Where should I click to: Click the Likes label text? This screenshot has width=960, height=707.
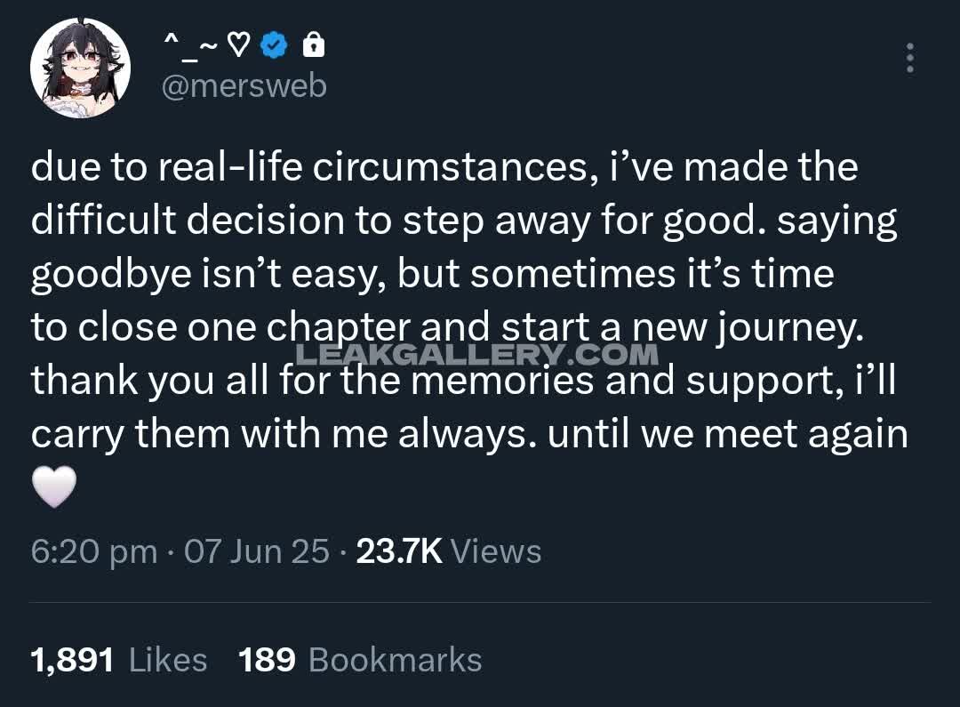pyautogui.click(x=168, y=660)
